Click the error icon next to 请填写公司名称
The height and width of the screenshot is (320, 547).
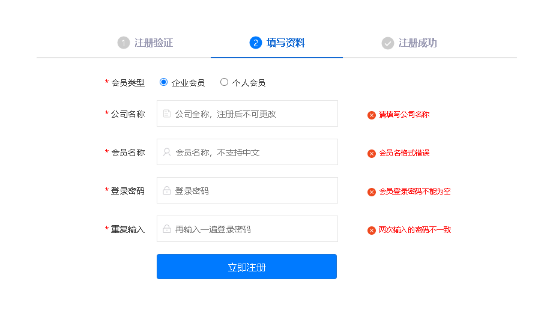372,115
